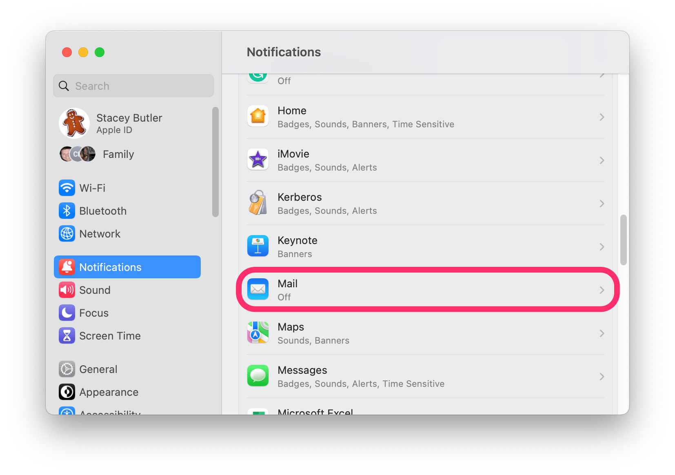Click the Bluetooth icon in sidebar
675x475 pixels.
pyautogui.click(x=67, y=211)
